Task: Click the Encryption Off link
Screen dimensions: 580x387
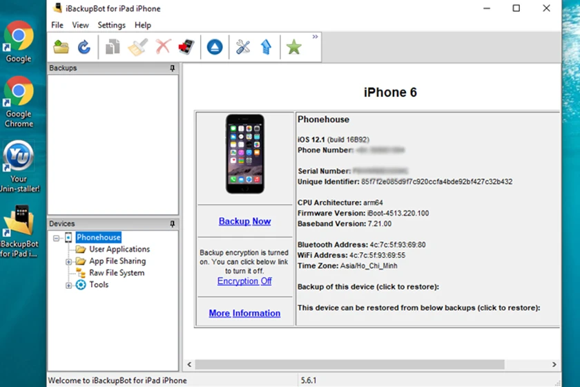Action: 244,281
